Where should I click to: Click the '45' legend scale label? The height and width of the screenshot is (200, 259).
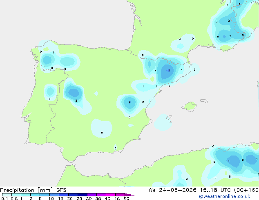point(117,198)
